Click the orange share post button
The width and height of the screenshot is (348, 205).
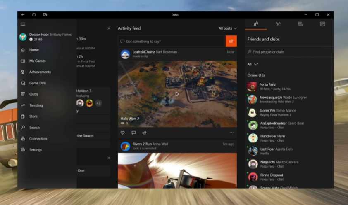tap(231, 41)
